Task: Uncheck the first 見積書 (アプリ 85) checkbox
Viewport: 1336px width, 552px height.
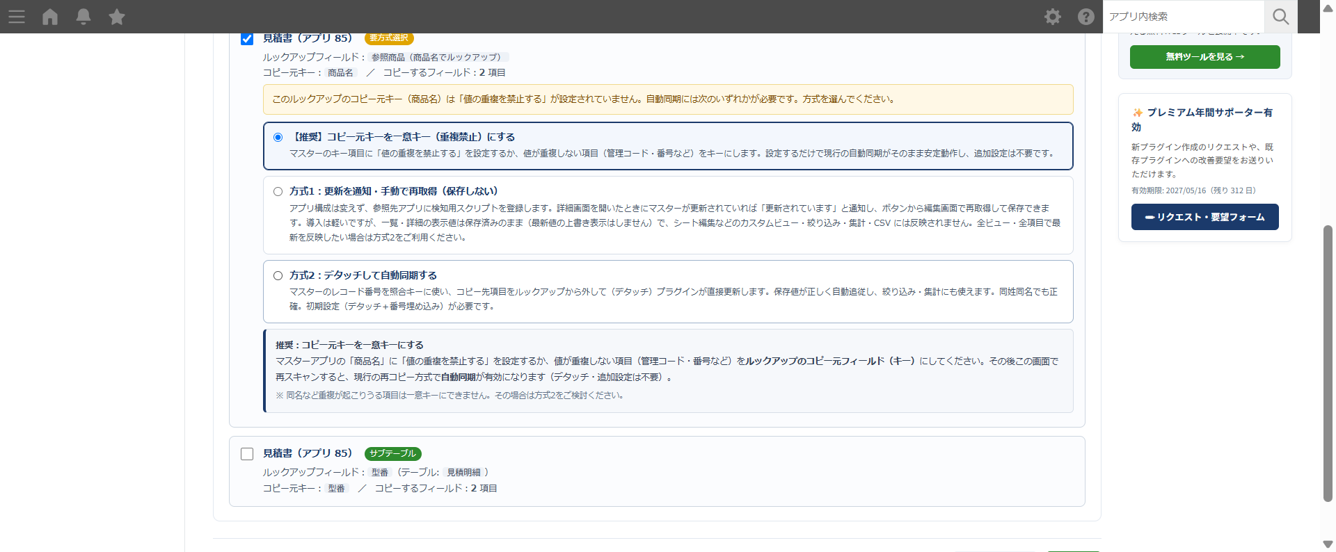Action: pyautogui.click(x=247, y=39)
